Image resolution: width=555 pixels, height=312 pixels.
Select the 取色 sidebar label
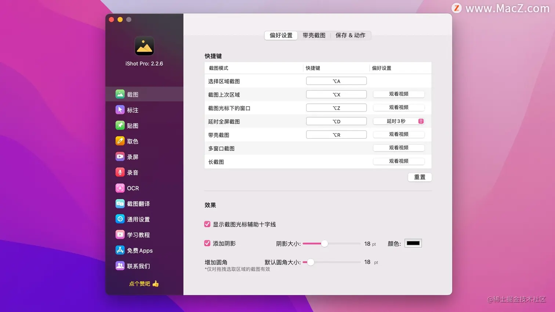(133, 141)
